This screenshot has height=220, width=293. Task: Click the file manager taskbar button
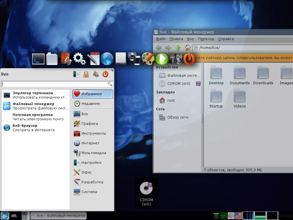(58, 216)
